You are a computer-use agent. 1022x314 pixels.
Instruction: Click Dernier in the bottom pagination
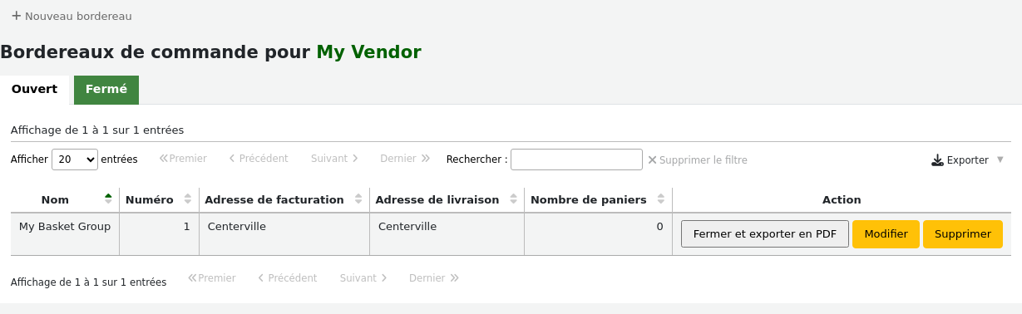433,278
